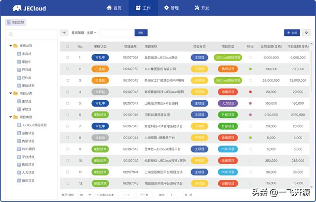Click the 主项目 document icon in the tree
316x202 pixels.
19,101
